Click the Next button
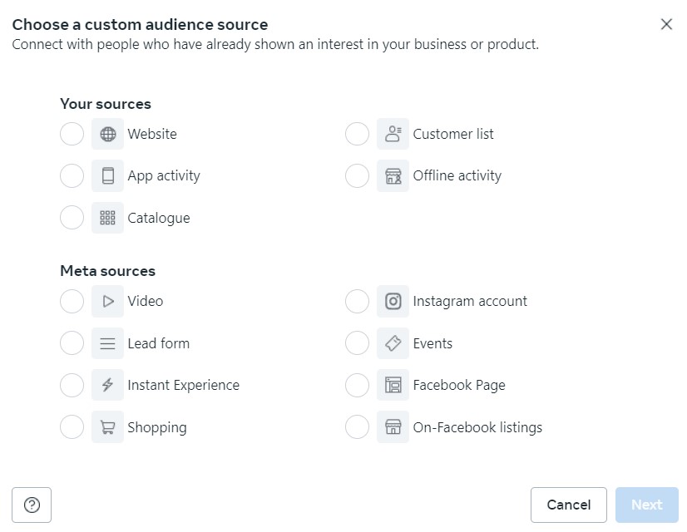Viewport: 687px width, 532px height. 647,505
